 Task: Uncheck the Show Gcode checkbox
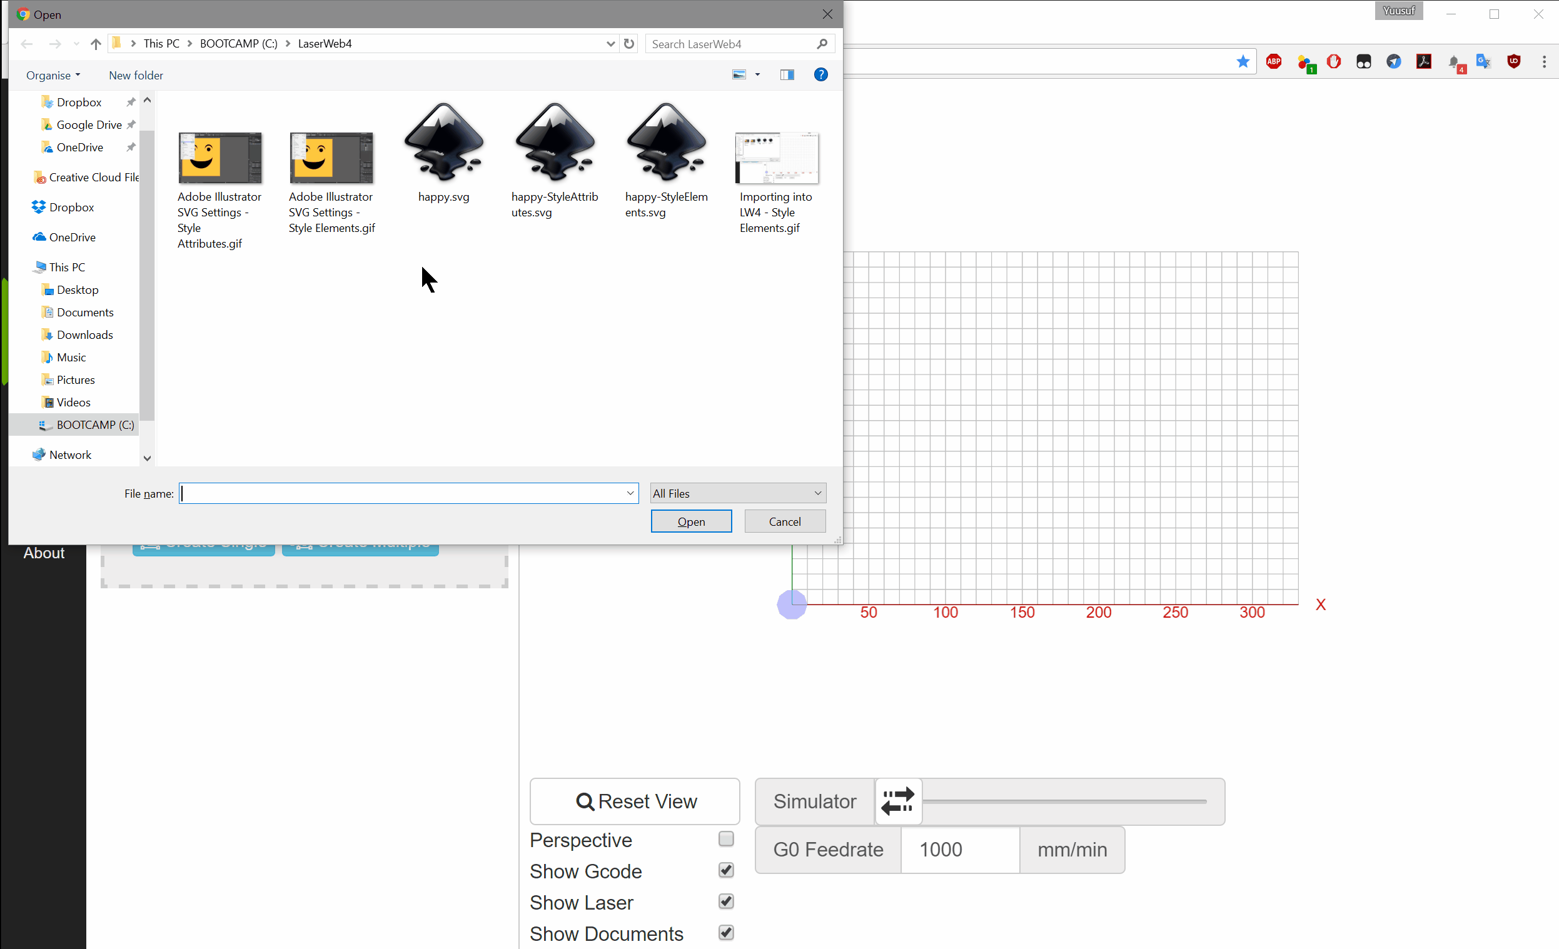click(725, 871)
